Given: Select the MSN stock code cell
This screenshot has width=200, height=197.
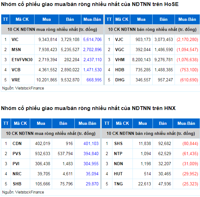Looking at the screenshot, I should pos(16,49).
